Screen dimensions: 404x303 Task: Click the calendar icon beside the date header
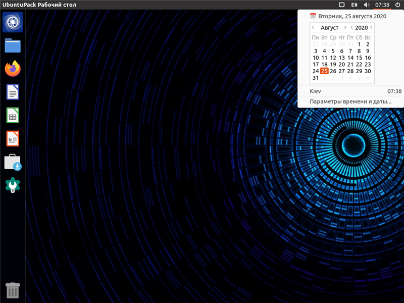(x=313, y=16)
